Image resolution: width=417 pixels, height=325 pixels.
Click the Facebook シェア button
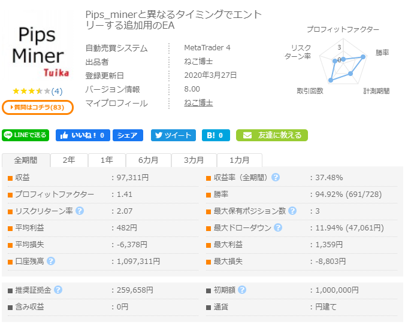click(128, 135)
